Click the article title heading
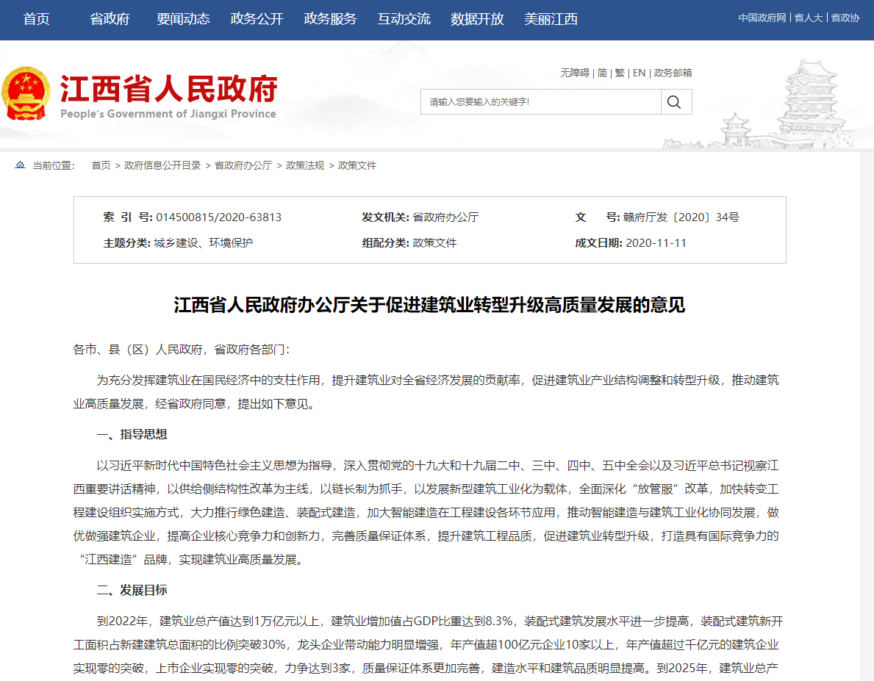Viewport: 874px width, 681px height. 429,305
